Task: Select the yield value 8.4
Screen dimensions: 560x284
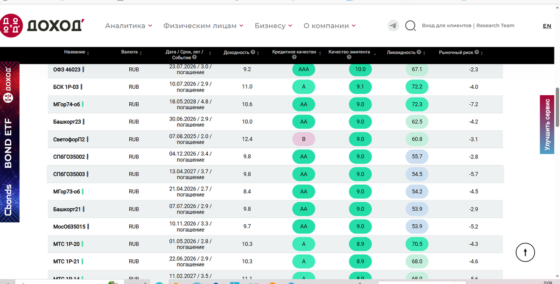Action: (x=247, y=192)
